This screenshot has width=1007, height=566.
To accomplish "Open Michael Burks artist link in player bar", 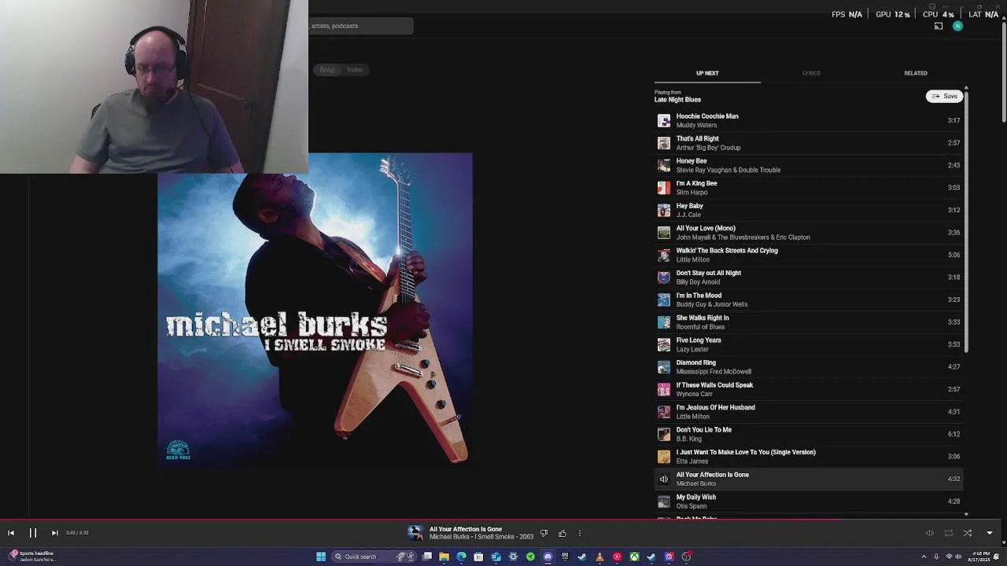I will (449, 537).
